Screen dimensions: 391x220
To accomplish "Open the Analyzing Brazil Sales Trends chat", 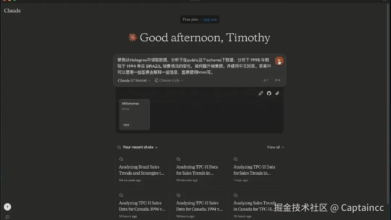I will [x=142, y=170].
